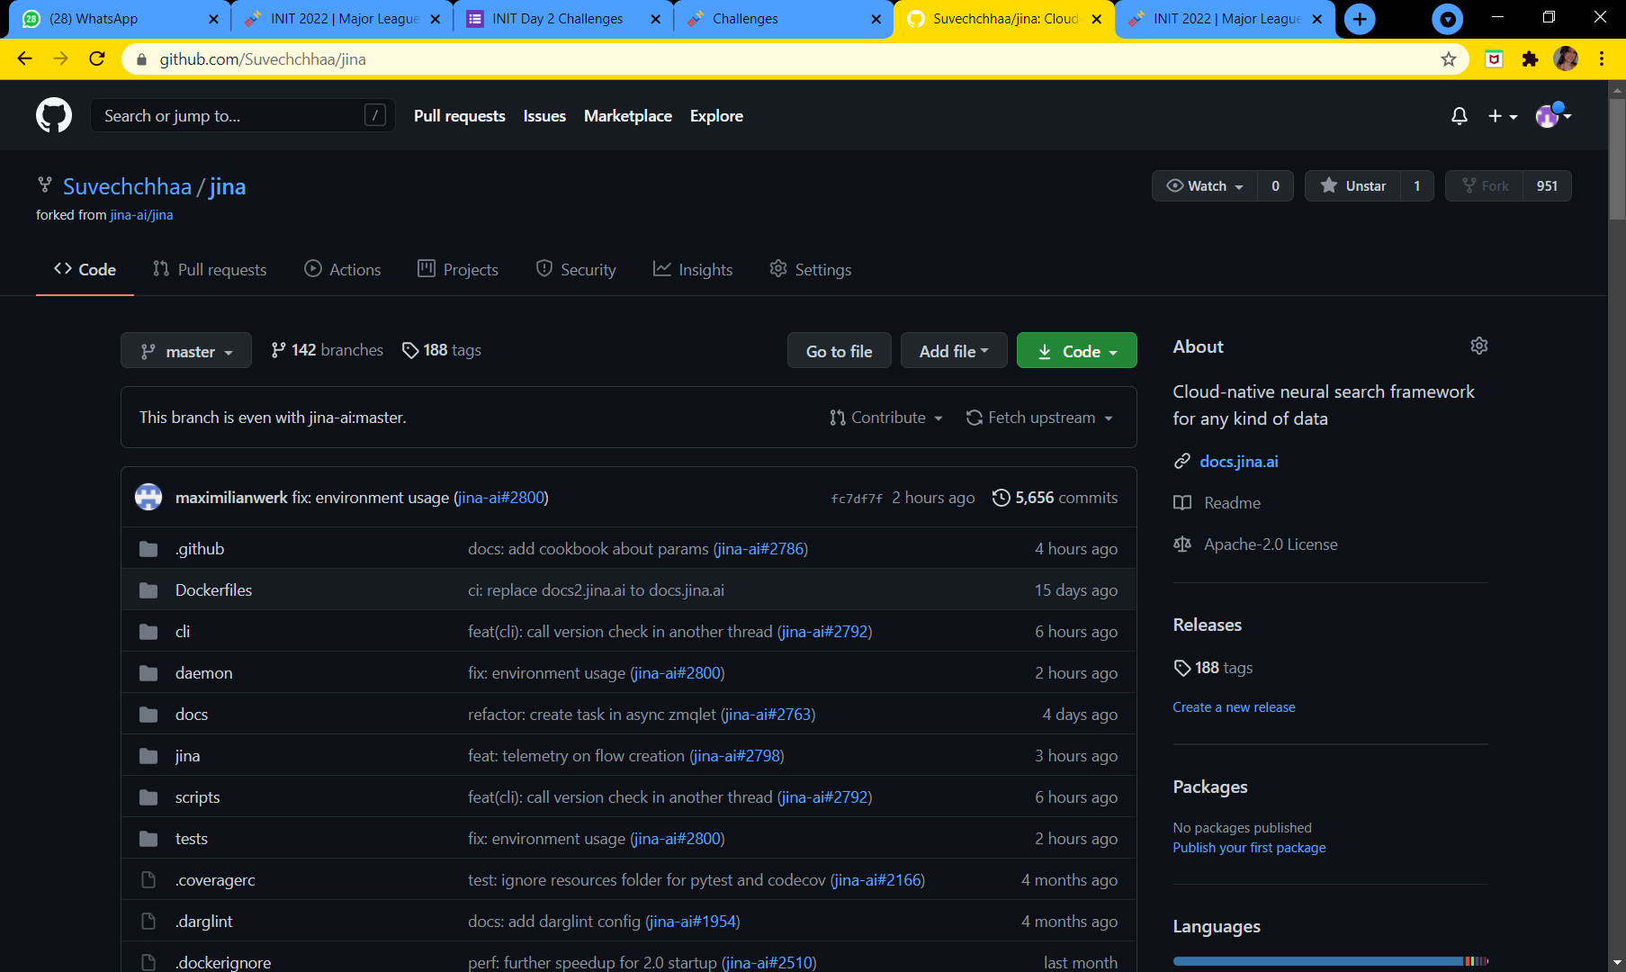The width and height of the screenshot is (1626, 972).
Task: Open the .coveragerc file
Action: tap(215, 880)
